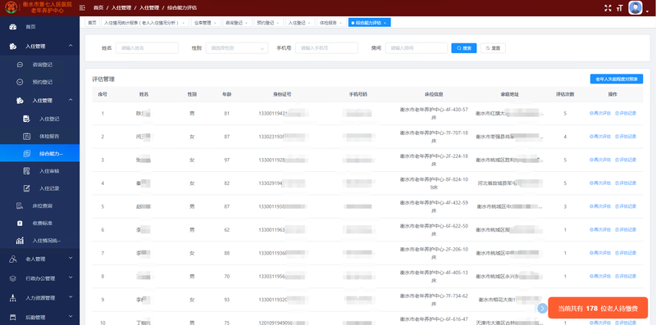Click the 入住审核 sidebar icon

(x=27, y=171)
